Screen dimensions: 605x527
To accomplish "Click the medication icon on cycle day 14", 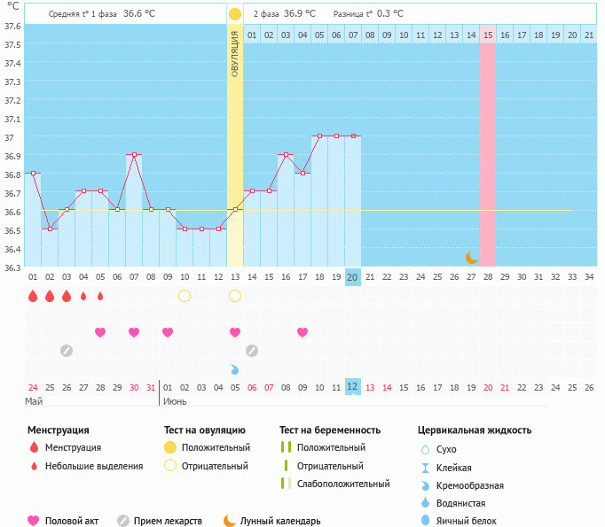I will point(252,351).
